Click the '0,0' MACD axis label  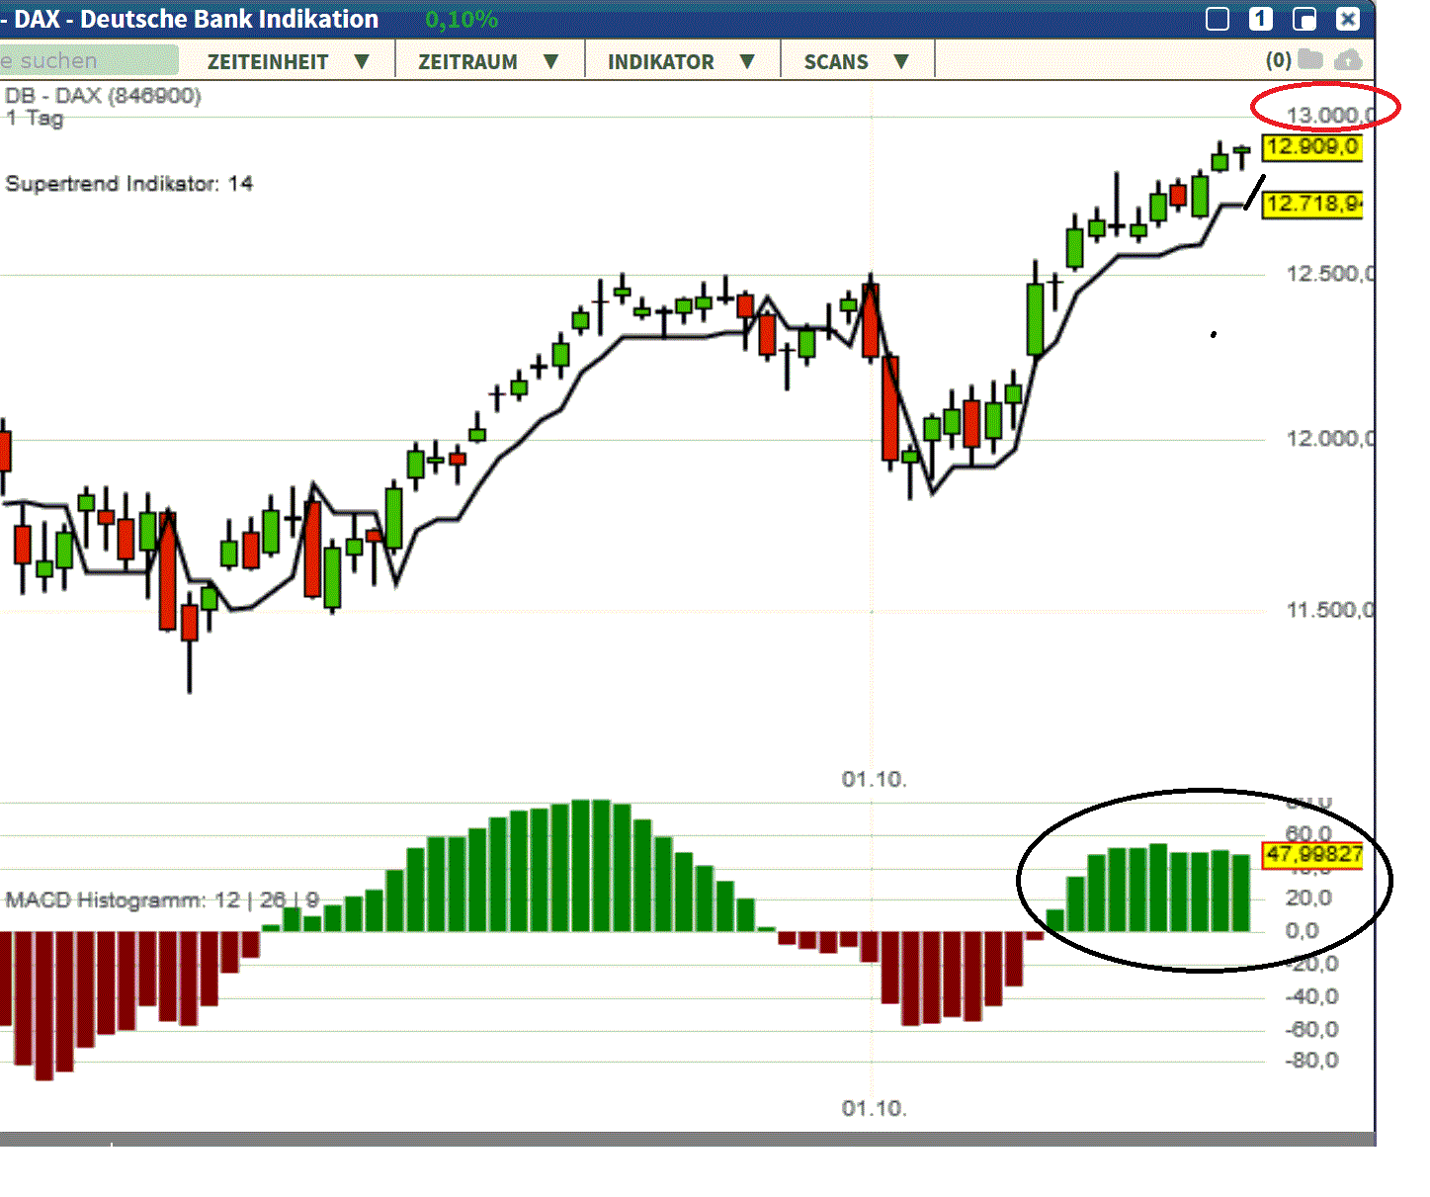1303,930
